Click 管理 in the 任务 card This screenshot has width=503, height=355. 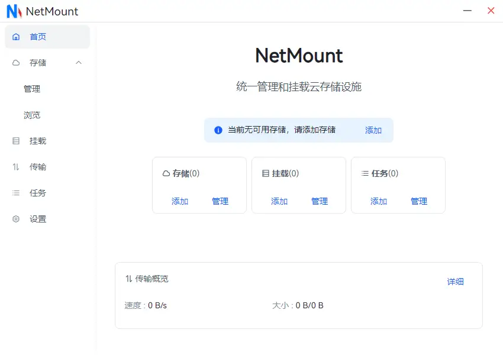point(419,201)
